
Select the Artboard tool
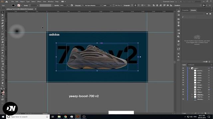(2, 78)
